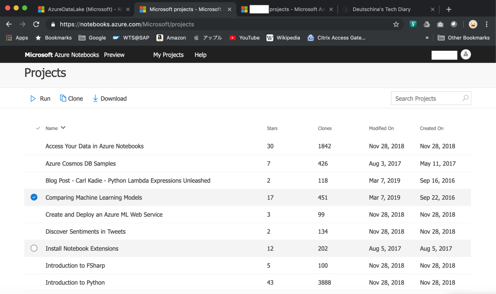Click the search magnifier icon

tap(465, 98)
